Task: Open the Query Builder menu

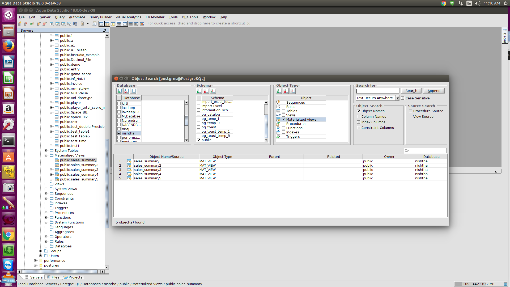Action: tap(100, 17)
